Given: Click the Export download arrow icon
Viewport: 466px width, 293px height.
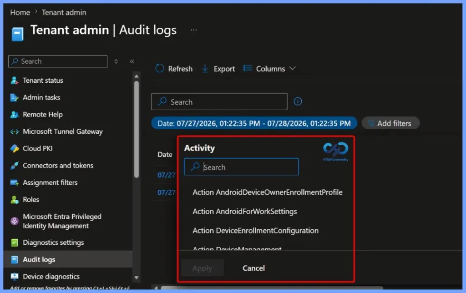Looking at the screenshot, I should [205, 69].
